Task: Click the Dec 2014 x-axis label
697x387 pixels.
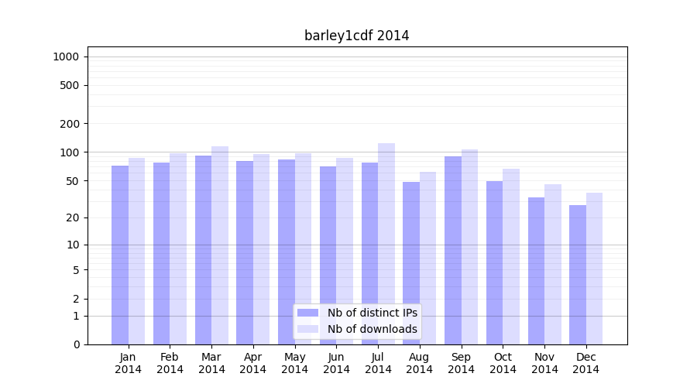Action: [x=585, y=363]
